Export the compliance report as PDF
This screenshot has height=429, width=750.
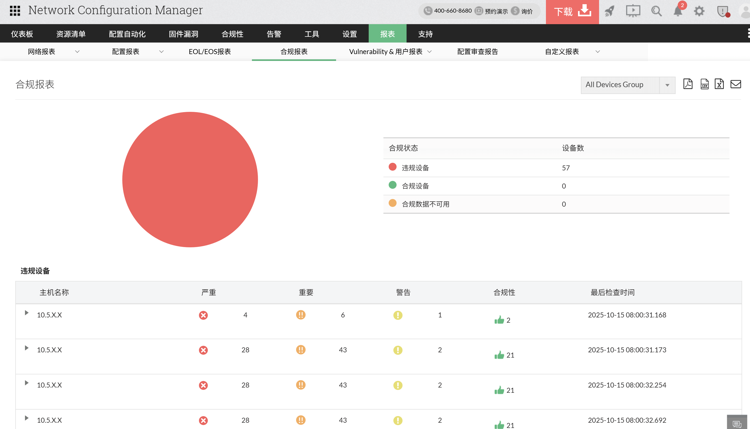[688, 85]
